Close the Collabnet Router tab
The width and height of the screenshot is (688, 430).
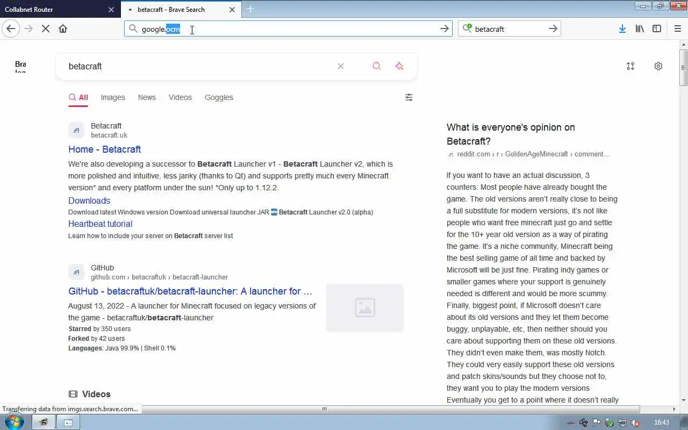point(111,9)
